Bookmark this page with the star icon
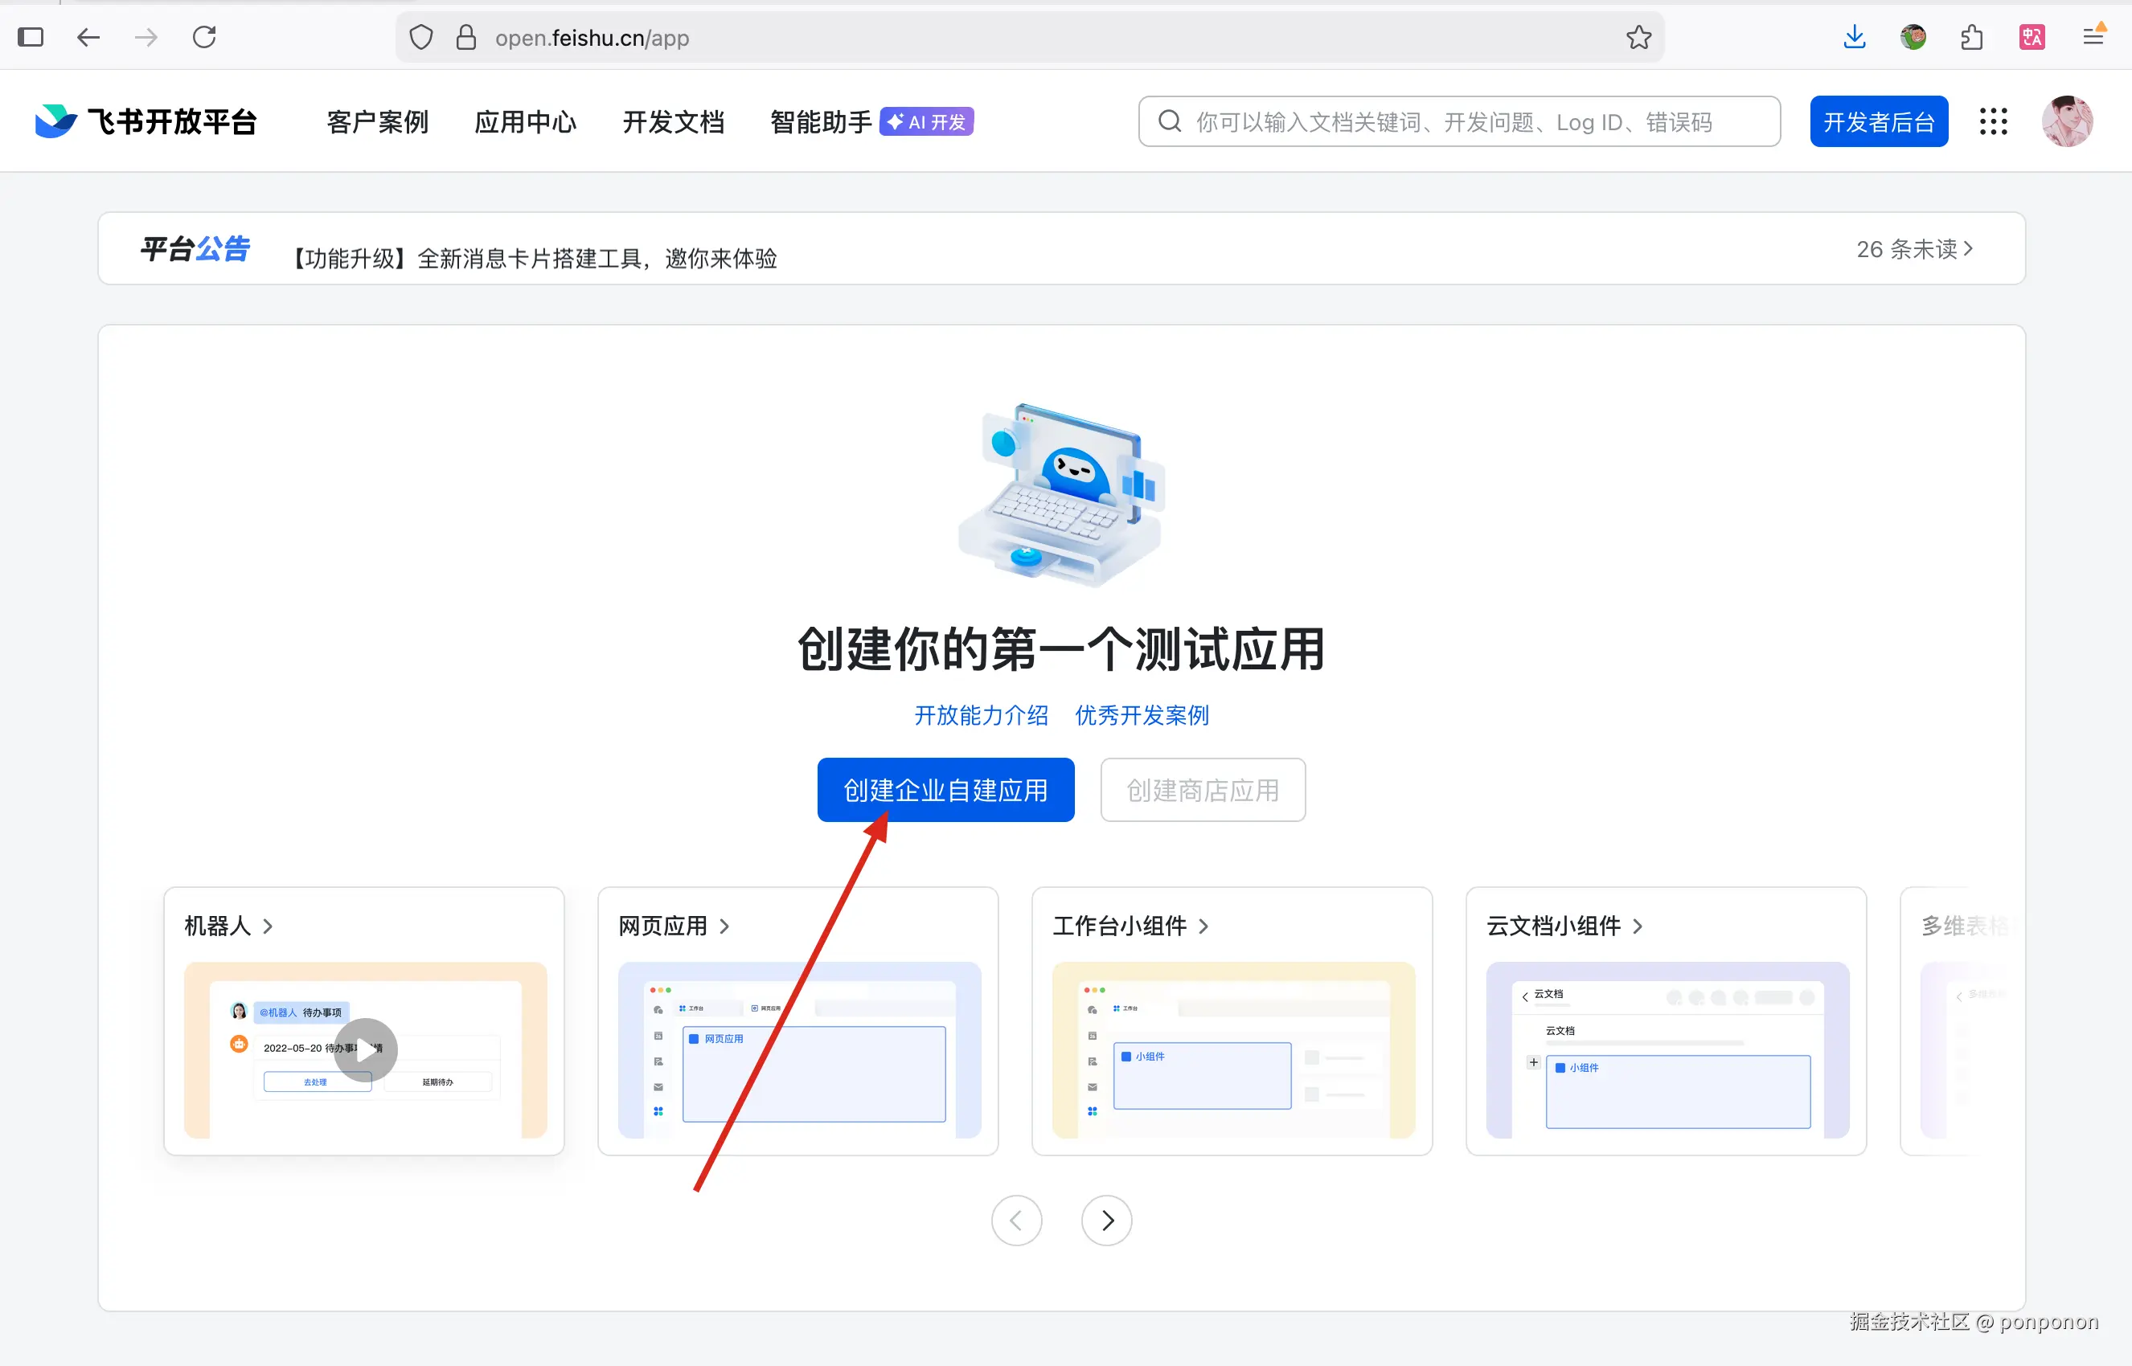The height and width of the screenshot is (1366, 2132). [1638, 37]
